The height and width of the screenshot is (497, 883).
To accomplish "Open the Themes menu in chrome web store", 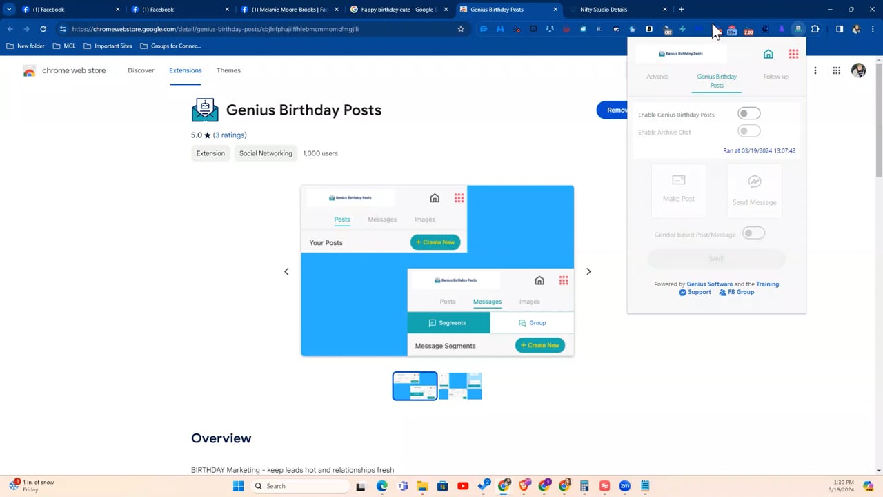I will coord(228,70).
